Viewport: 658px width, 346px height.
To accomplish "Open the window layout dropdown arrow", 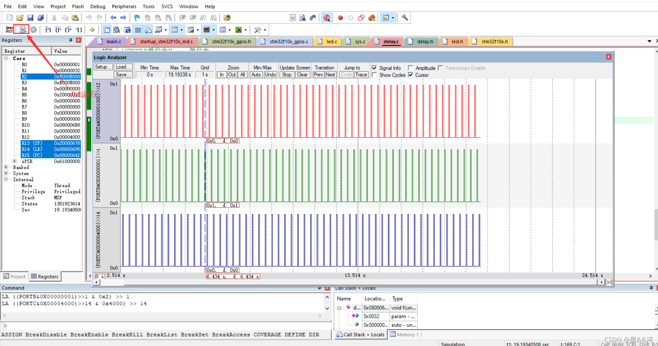I will point(393,18).
